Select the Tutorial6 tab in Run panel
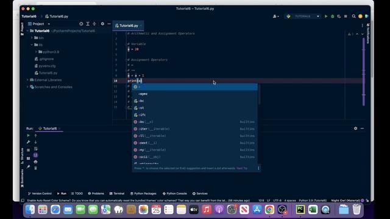Viewport: 390px width, 219px height. [x=49, y=128]
